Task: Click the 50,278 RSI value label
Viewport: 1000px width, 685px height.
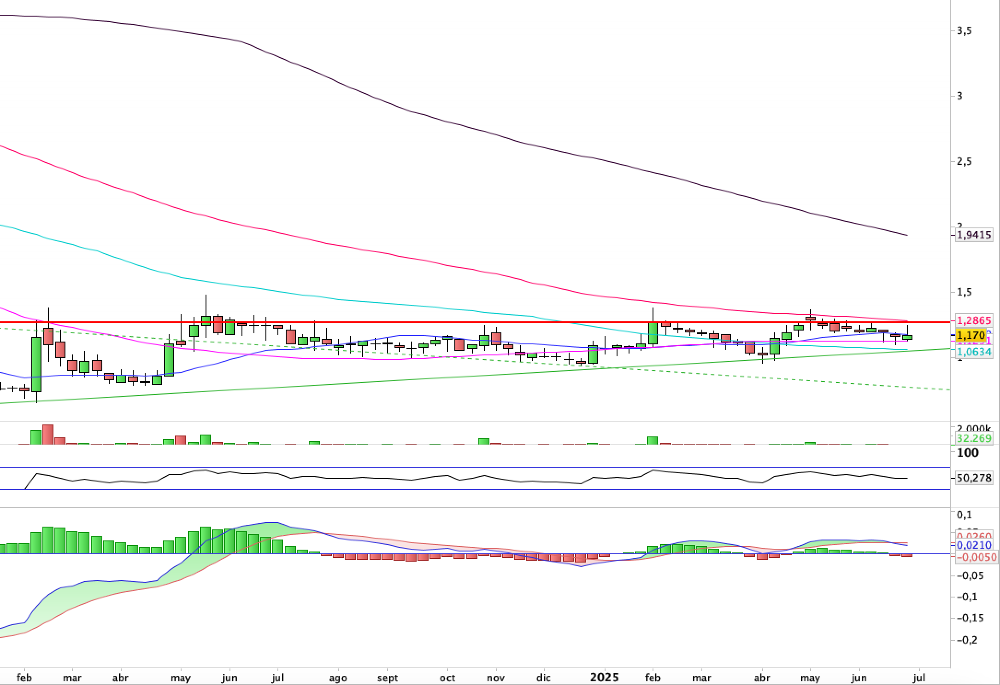Action: click(974, 478)
